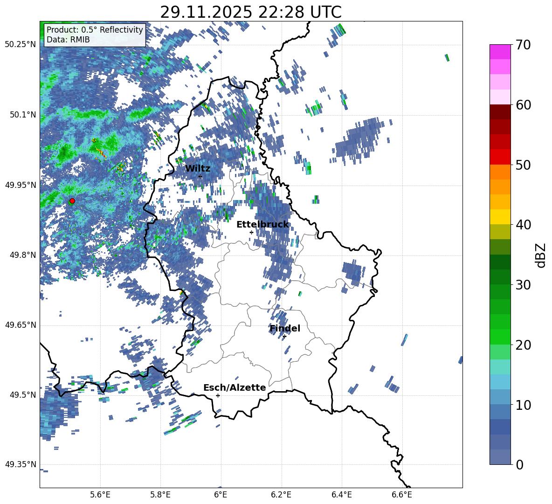Click the Ettelbruck station cross marker
This screenshot has height=504, width=552.
pos(251,232)
